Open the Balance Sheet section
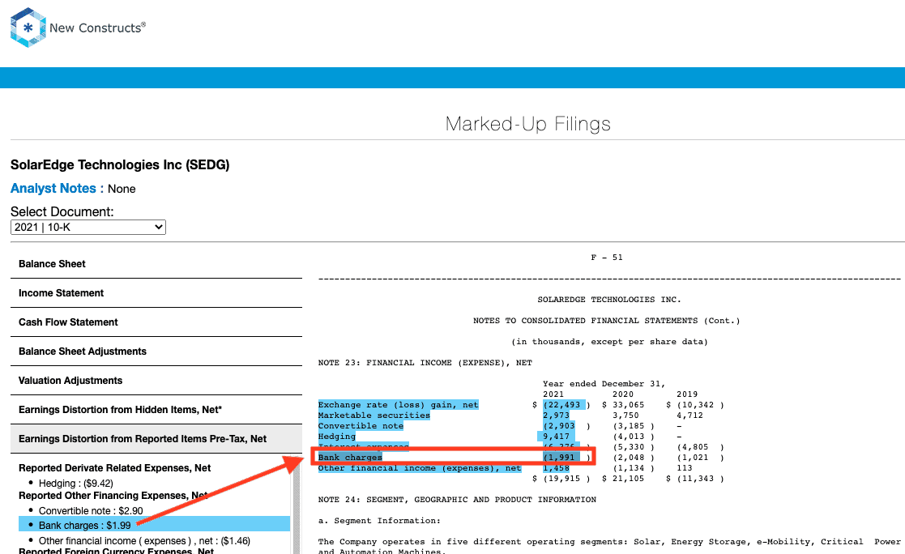 [x=156, y=264]
